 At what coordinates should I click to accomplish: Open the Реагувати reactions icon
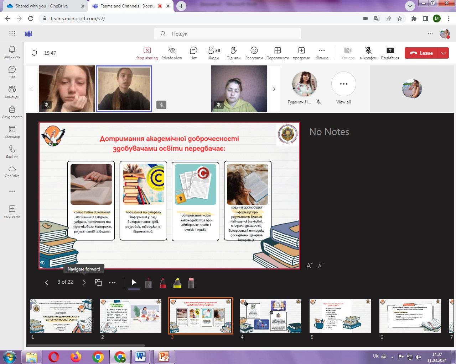coord(254,53)
